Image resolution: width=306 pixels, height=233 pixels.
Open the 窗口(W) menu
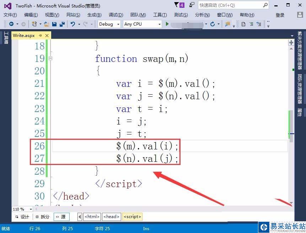[225, 15]
